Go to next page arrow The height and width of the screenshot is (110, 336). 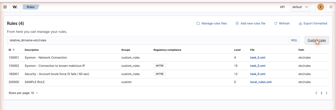point(326,93)
